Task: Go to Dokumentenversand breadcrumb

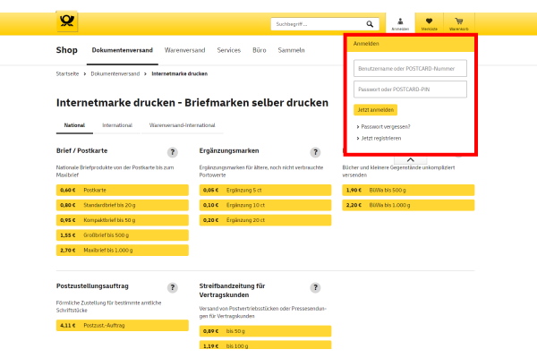Action: (115, 73)
